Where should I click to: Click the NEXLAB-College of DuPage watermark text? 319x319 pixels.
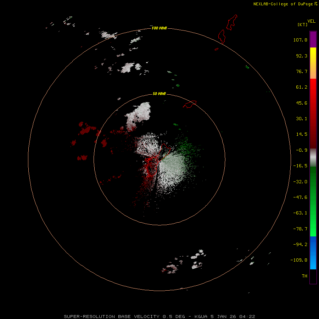tap(283, 4)
